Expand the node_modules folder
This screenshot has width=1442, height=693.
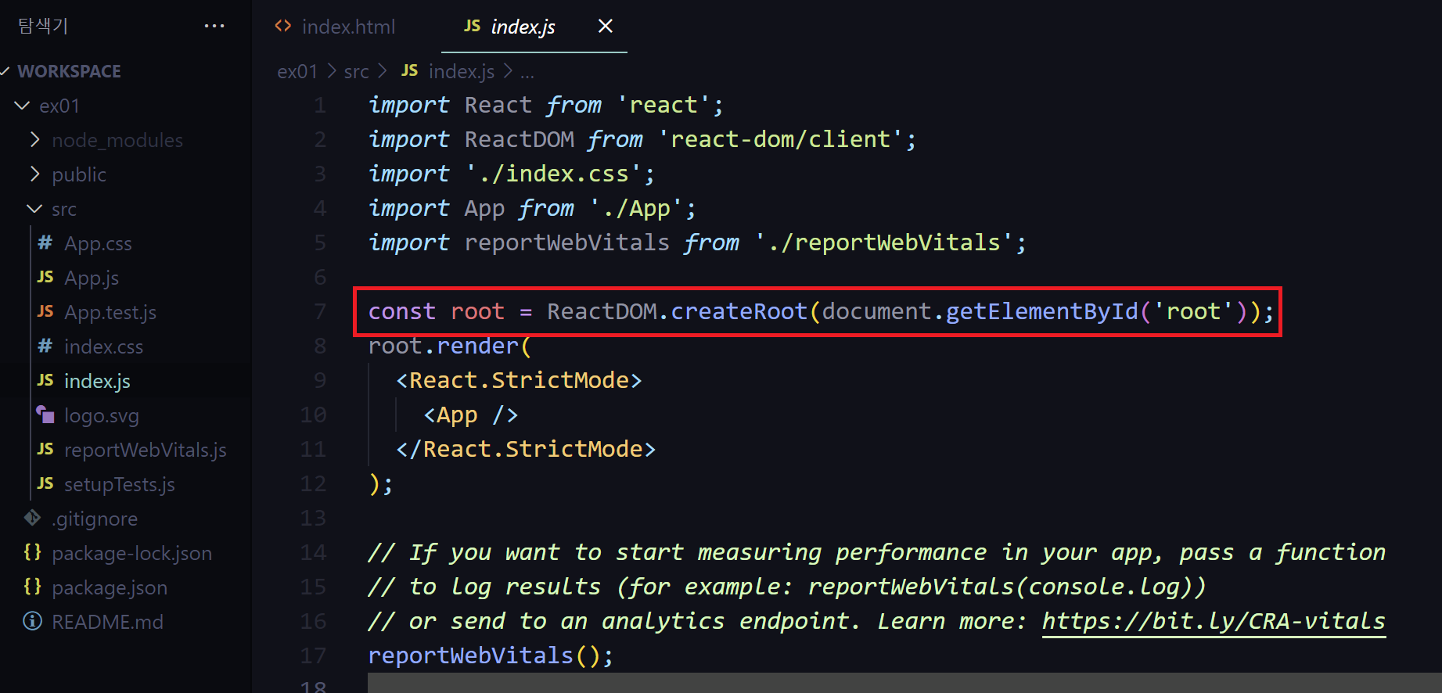pos(34,140)
